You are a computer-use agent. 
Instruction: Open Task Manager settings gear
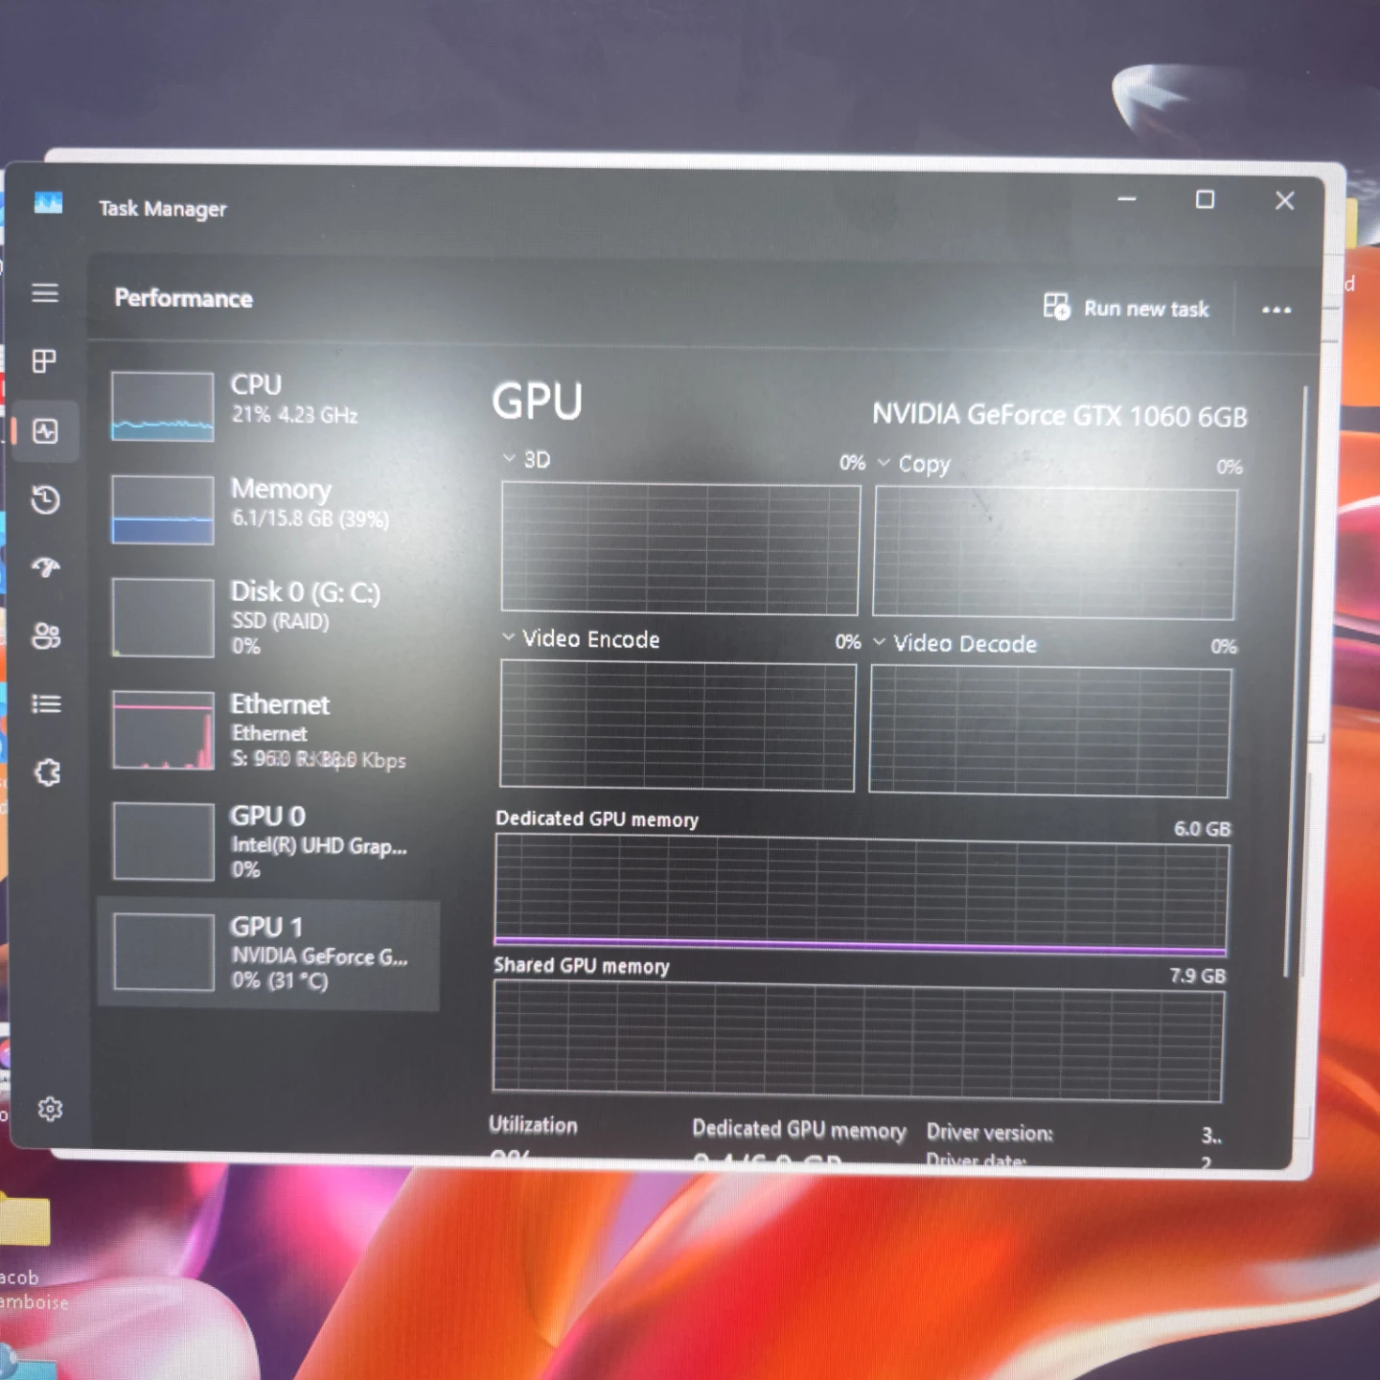[x=50, y=1109]
